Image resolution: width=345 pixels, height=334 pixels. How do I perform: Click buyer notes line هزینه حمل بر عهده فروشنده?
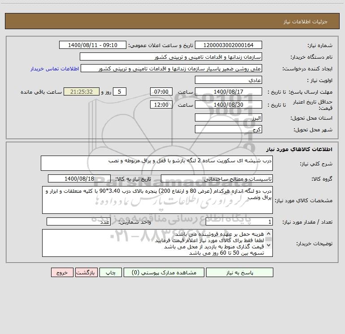pos(220,234)
